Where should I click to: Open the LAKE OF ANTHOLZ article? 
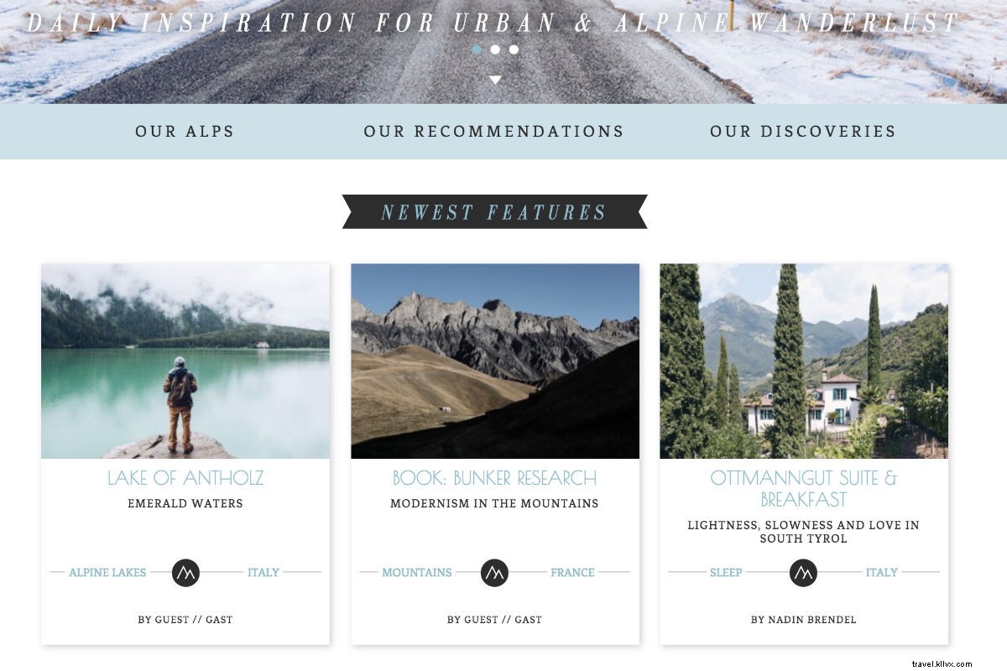pyautogui.click(x=185, y=478)
